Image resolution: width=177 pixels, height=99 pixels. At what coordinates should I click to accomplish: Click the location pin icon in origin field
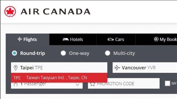pyautogui.click(x=16, y=68)
